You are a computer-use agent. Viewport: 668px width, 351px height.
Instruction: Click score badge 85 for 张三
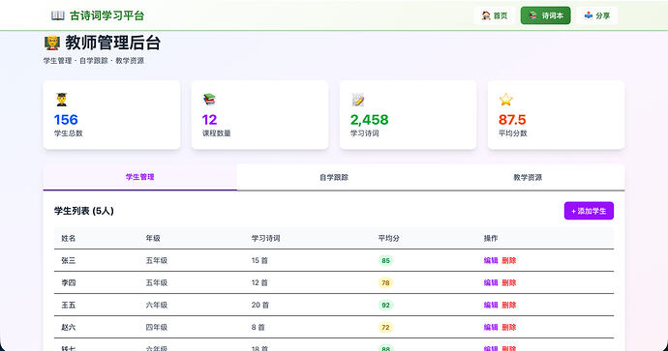click(385, 260)
